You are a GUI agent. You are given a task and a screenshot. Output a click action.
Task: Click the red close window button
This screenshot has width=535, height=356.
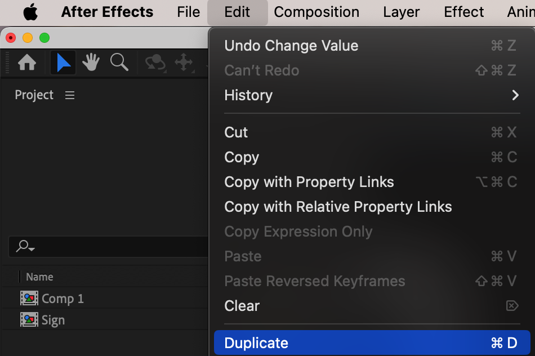pyautogui.click(x=11, y=38)
